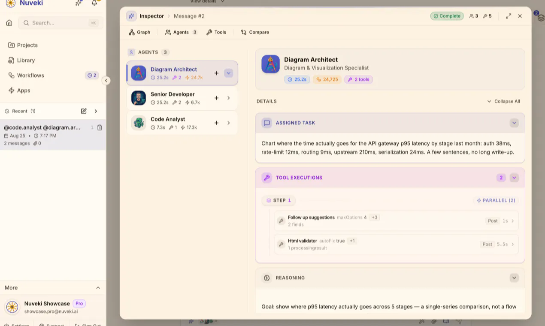Viewport: 545px width, 326px height.
Task: Click the Senior Developer avatar
Action: point(139,98)
